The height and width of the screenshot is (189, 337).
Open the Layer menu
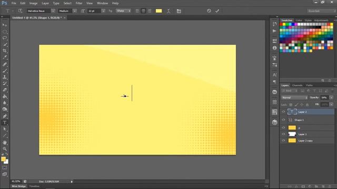tap(45, 3)
